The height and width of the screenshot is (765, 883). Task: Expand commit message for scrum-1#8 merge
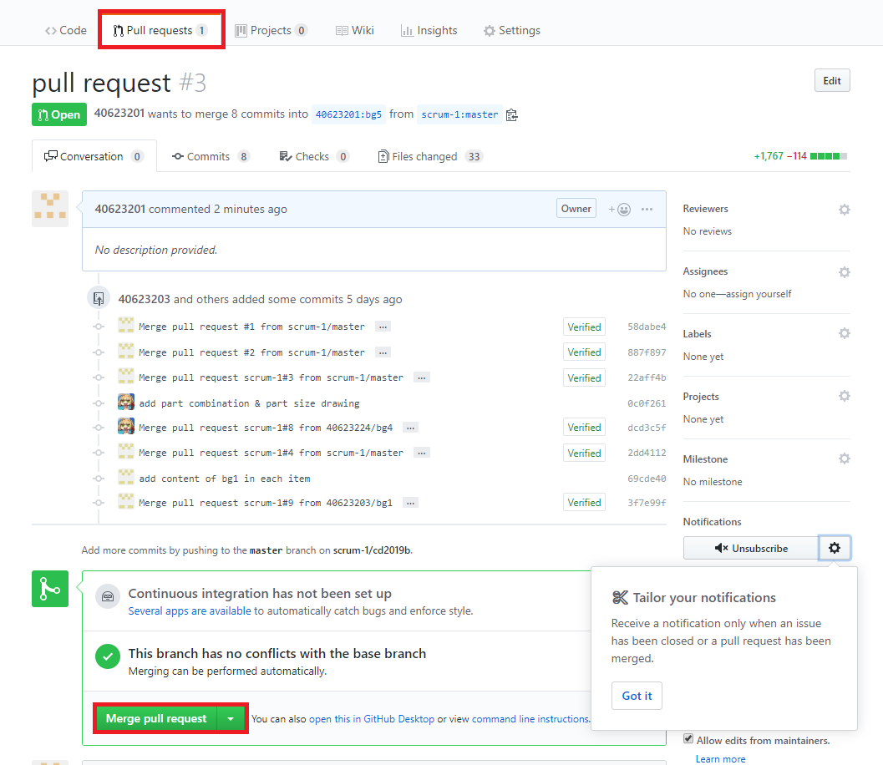tap(410, 428)
